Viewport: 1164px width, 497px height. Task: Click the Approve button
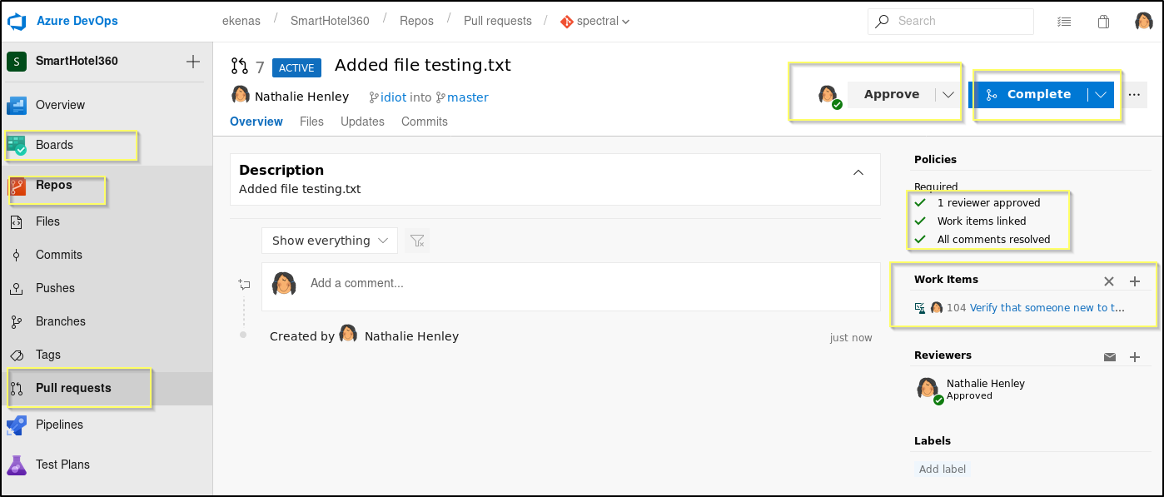click(x=891, y=95)
